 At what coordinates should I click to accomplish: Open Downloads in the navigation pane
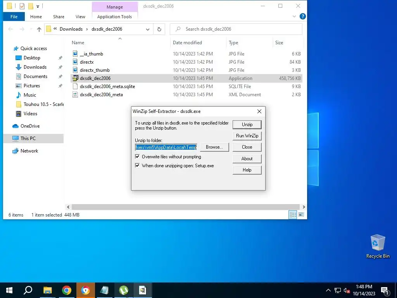tap(35, 67)
